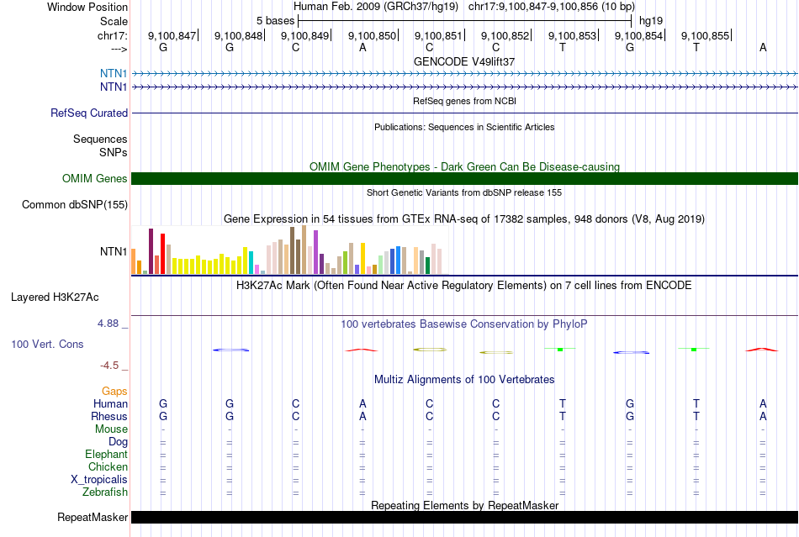Click the 9,100,853 position tick label
The image size is (799, 537).
572,35
